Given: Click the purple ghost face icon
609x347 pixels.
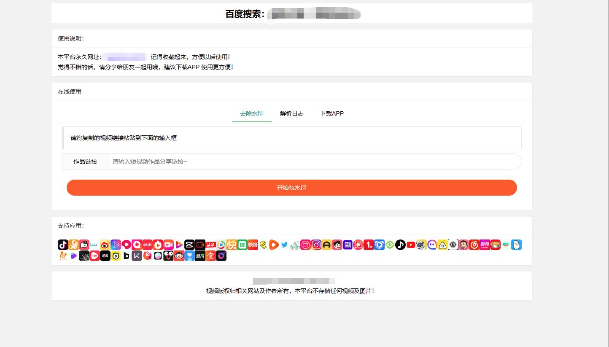Looking at the screenshot, I should click(432, 245).
